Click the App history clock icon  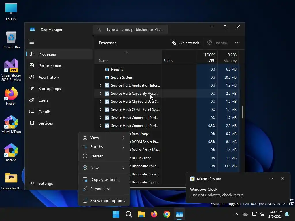32,77
